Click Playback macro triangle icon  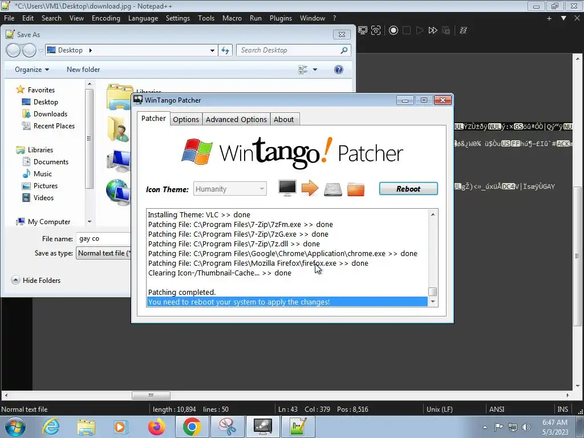pos(419,30)
